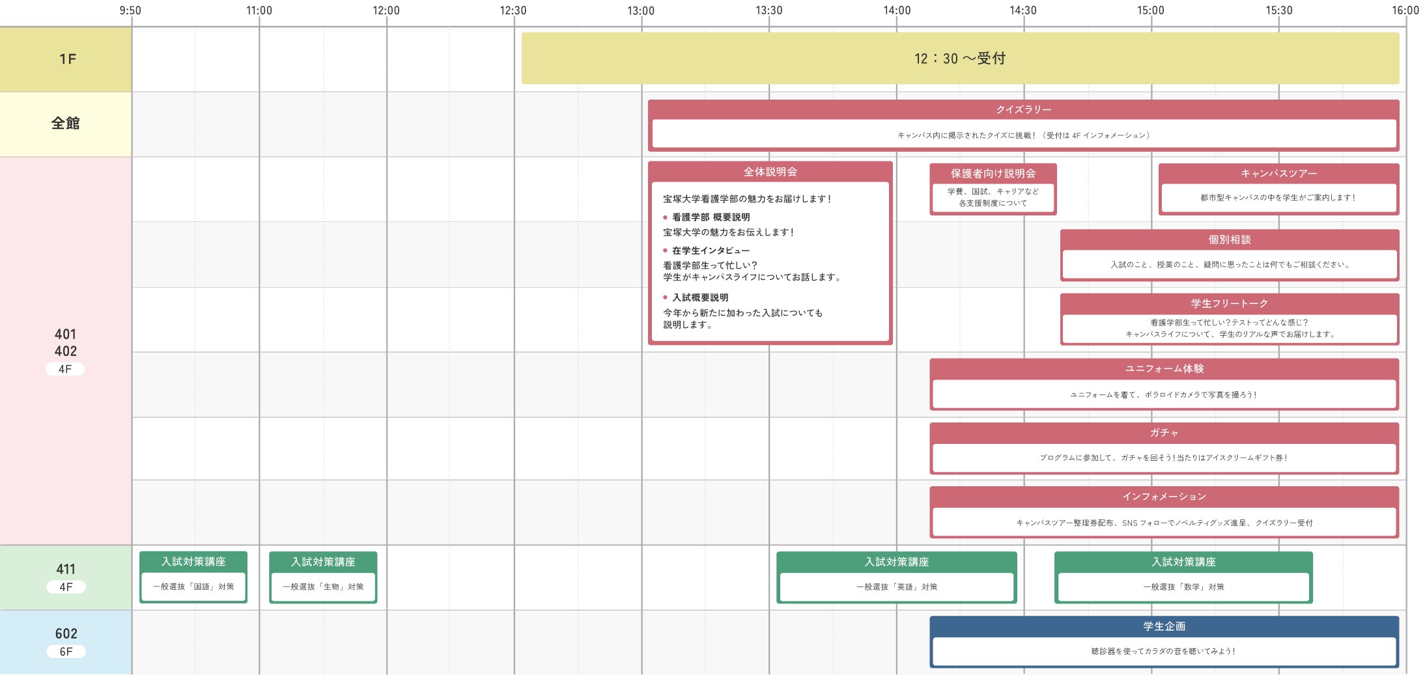Select the 入試対策講座 for 国語
This screenshot has height=675, width=1425.
coord(193,577)
